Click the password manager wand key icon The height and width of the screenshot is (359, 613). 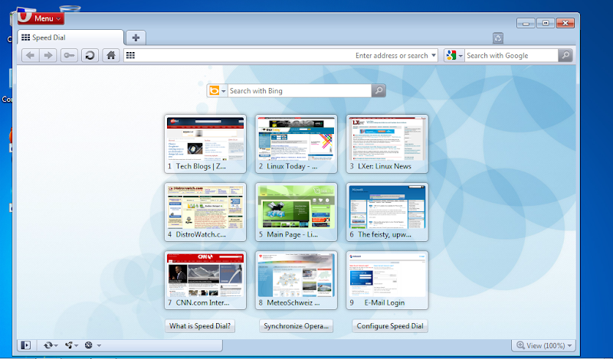69,55
